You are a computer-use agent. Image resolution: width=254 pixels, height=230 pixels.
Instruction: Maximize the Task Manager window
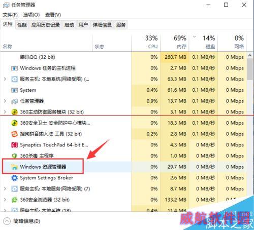click(226, 5)
